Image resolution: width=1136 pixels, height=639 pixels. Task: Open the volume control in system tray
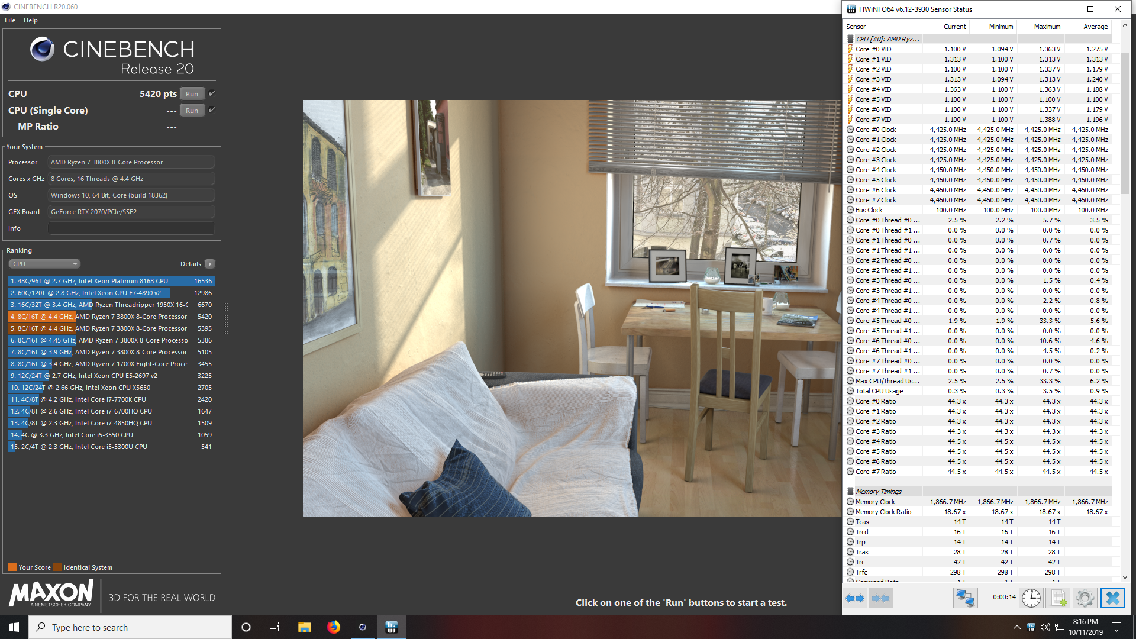point(1045,627)
